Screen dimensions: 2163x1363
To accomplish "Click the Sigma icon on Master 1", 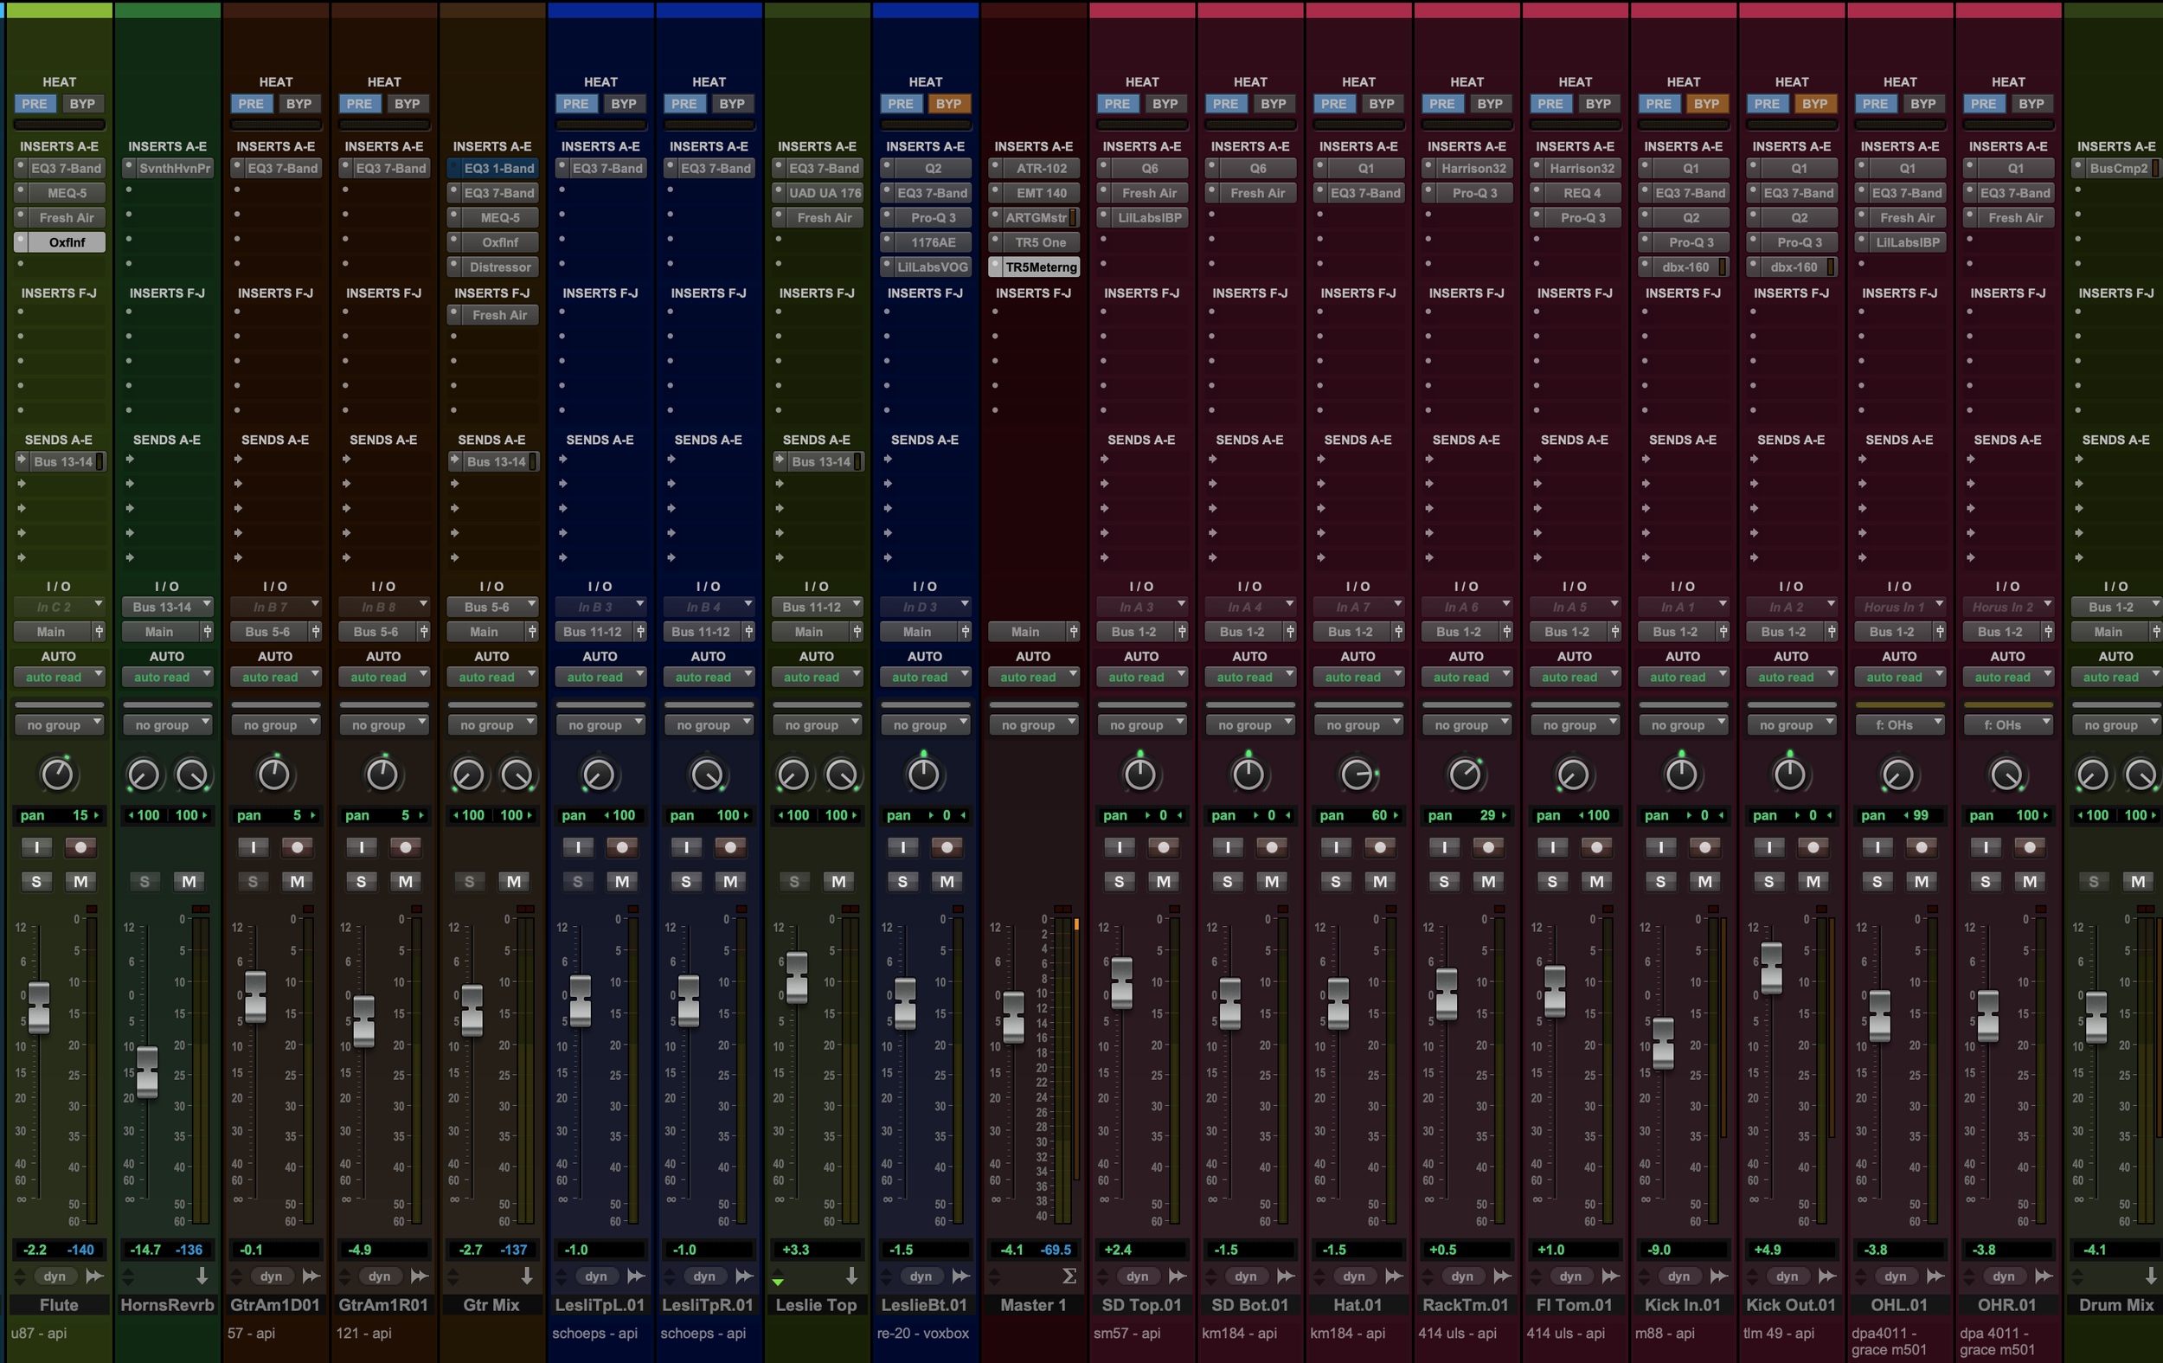I will point(1069,1276).
